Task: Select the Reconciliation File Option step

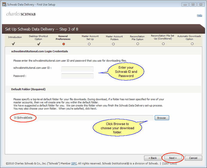Action: click(x=137, y=38)
